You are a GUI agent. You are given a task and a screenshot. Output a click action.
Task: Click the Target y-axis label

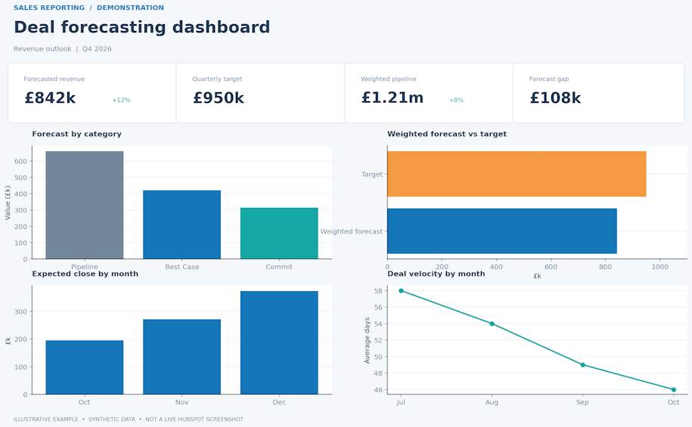point(372,175)
